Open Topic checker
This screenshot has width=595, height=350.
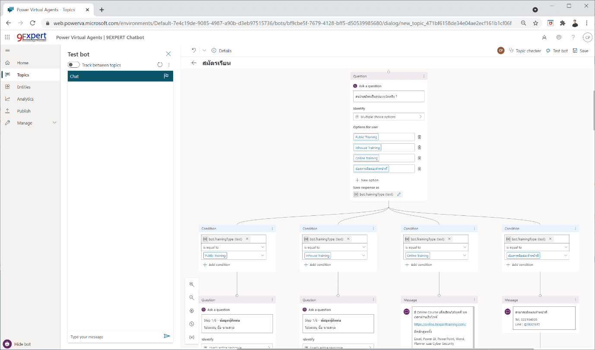(525, 50)
